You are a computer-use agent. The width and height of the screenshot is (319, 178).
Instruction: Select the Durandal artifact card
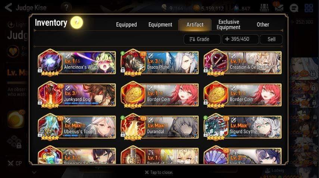pyautogui.click(x=160, y=127)
